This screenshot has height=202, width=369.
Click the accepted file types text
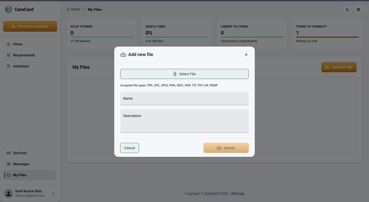point(169,85)
